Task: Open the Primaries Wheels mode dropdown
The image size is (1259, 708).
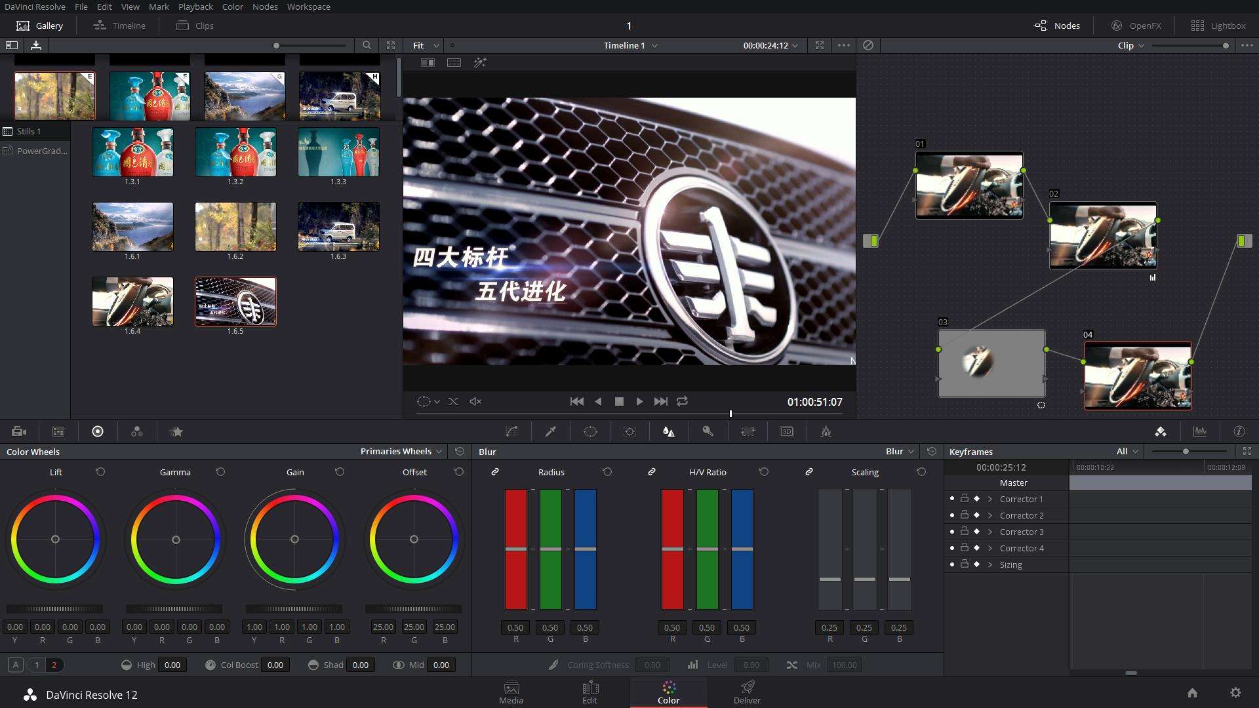Action: 401,451
